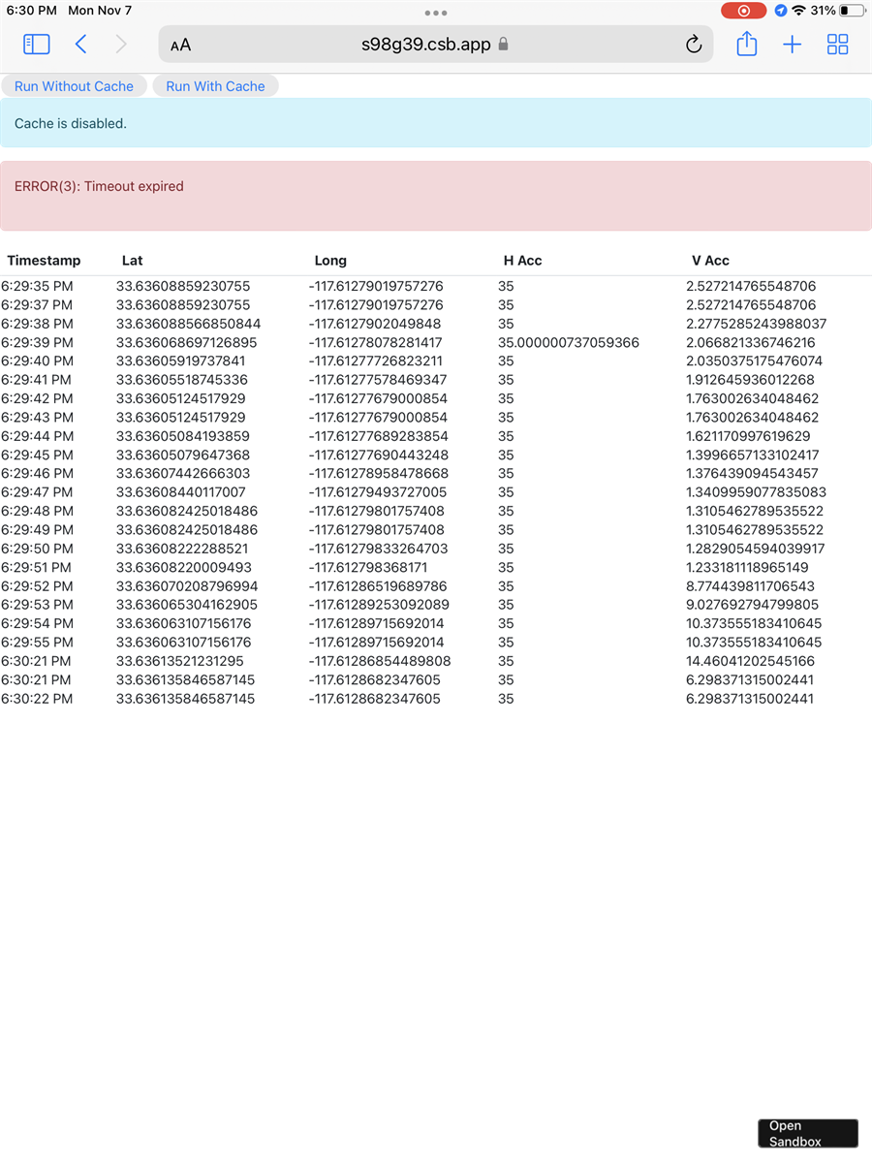Select longitude -117.6127902049848
Screen dimensions: 872x1163
click(374, 324)
